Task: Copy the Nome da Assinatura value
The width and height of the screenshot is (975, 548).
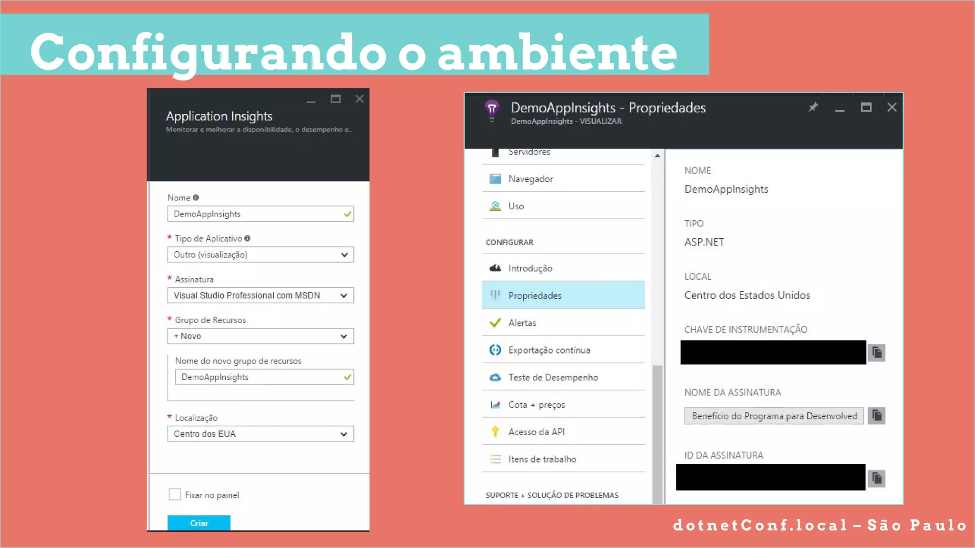Action: 876,415
